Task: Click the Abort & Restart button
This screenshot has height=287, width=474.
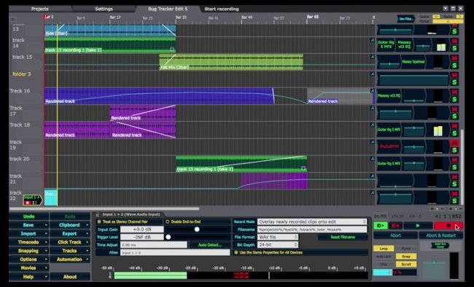Action: coord(440,235)
